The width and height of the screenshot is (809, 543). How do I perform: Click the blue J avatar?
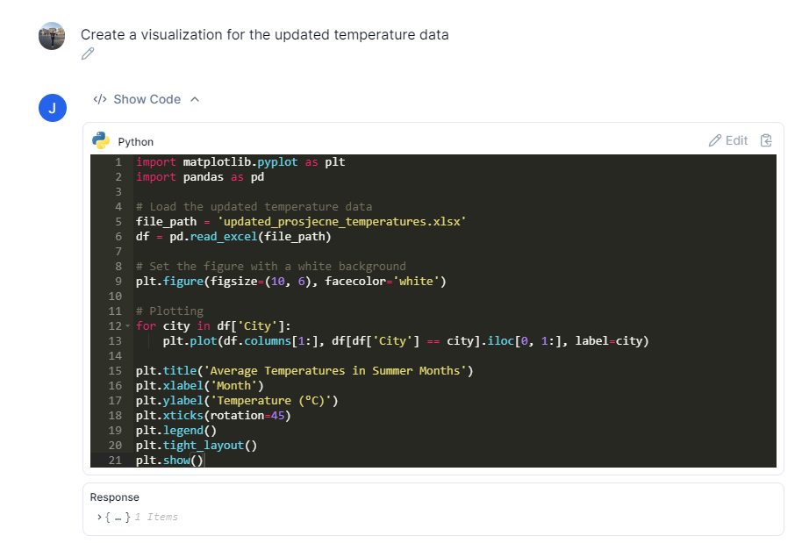point(52,108)
